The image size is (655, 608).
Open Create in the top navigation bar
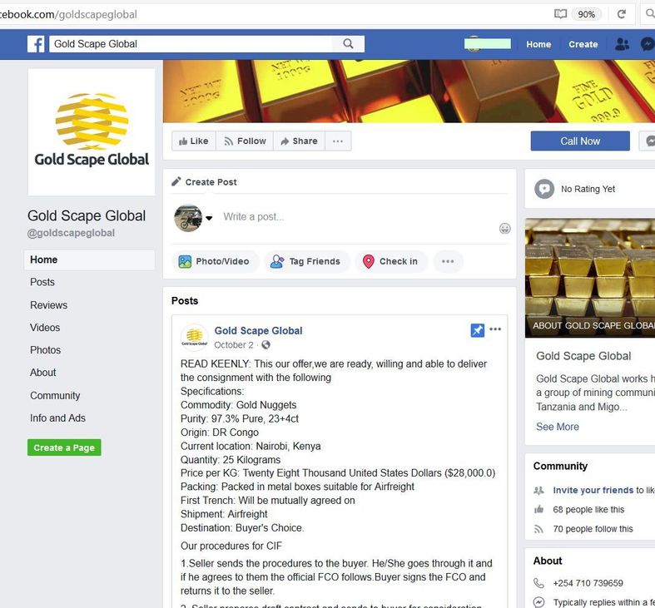tap(583, 44)
